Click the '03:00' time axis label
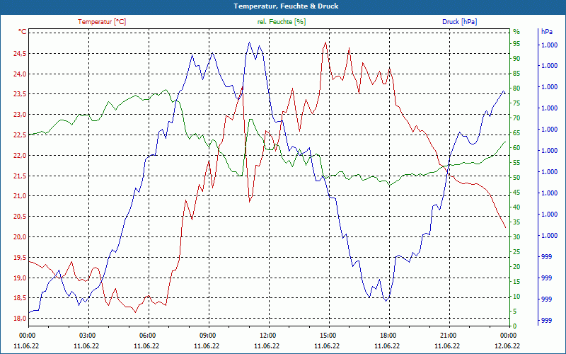 coord(86,335)
